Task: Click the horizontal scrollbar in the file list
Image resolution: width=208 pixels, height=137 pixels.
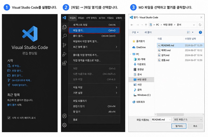Action: (170, 115)
